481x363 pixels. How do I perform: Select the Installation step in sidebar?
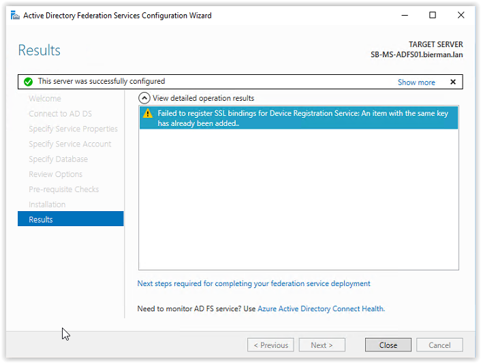47,204
